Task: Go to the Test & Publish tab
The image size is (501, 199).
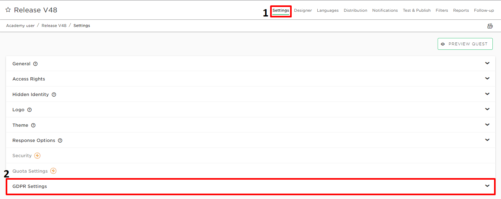Action: pos(416,10)
